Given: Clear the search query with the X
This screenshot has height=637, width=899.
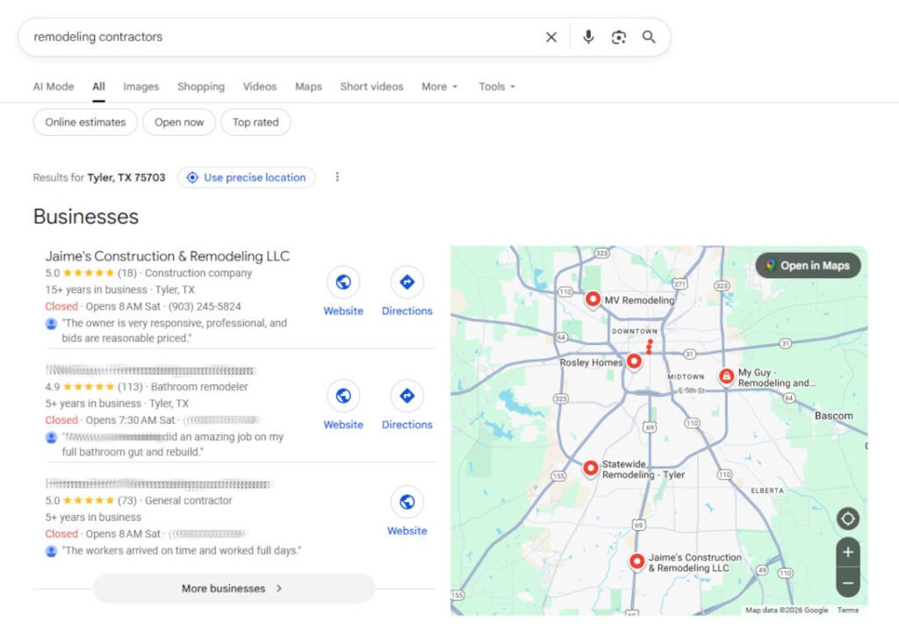Looking at the screenshot, I should click(550, 37).
